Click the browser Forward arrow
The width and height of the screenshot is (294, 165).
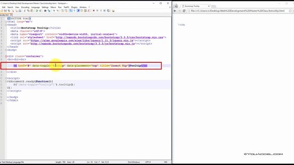180,11
